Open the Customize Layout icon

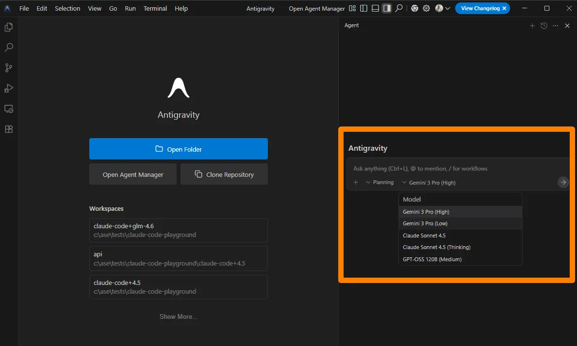[x=352, y=8]
